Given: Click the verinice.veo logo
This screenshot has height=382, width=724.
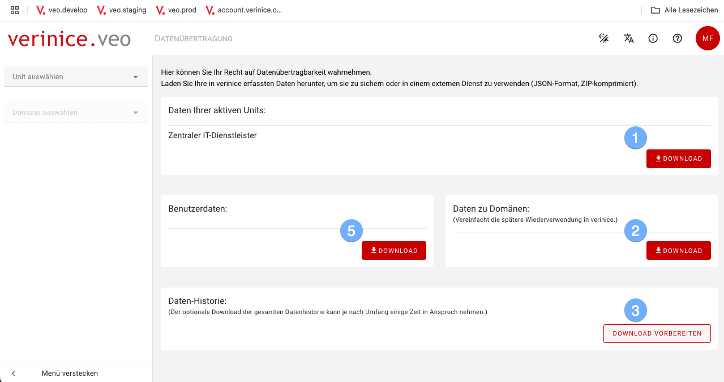Looking at the screenshot, I should (x=68, y=38).
